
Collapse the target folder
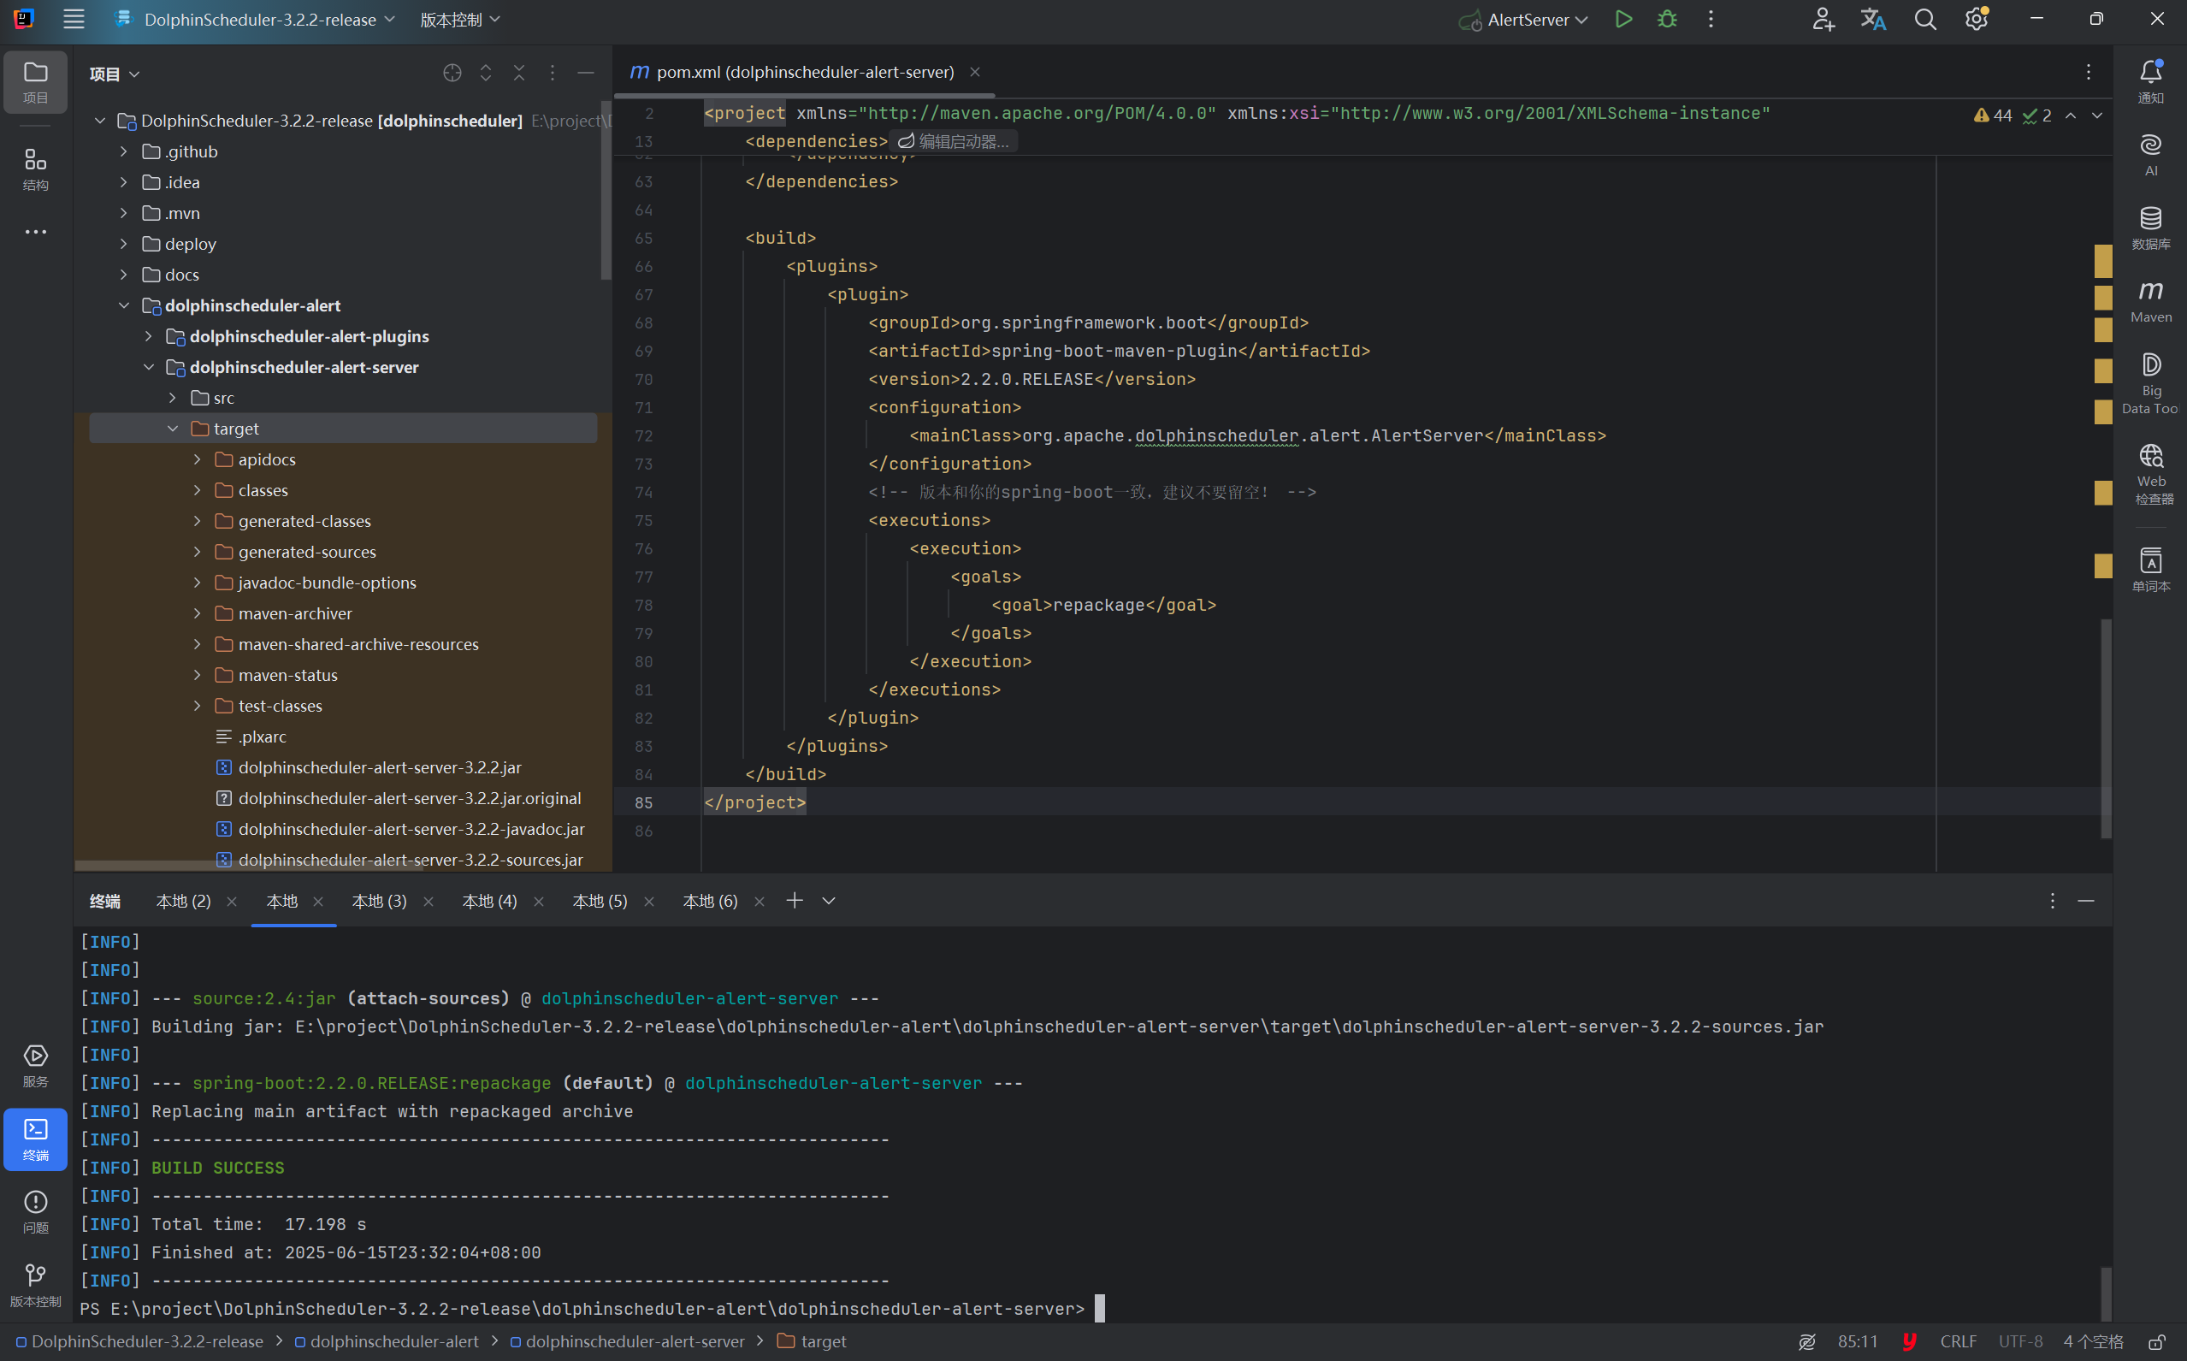click(x=173, y=429)
